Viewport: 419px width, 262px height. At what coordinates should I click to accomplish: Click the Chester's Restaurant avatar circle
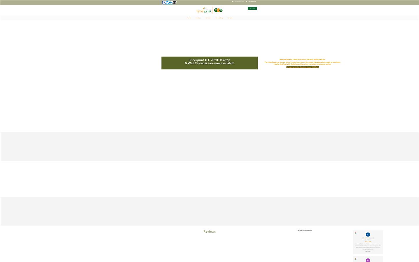[x=368, y=234]
